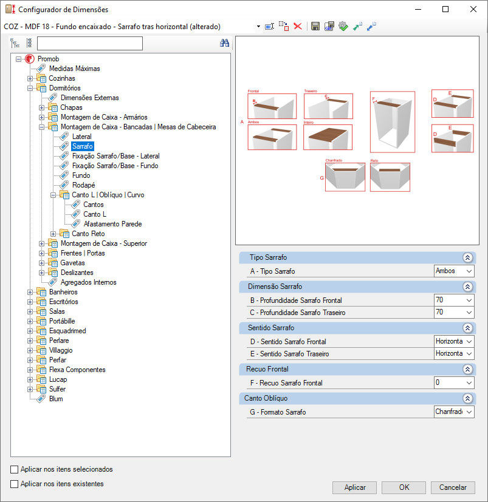Click the rename configuration icon
The height and width of the screenshot is (502, 488).
click(269, 26)
